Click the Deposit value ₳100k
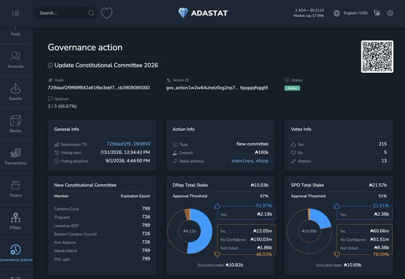 coord(261,152)
